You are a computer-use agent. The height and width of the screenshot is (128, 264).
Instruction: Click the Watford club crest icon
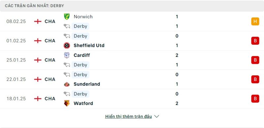(67, 103)
